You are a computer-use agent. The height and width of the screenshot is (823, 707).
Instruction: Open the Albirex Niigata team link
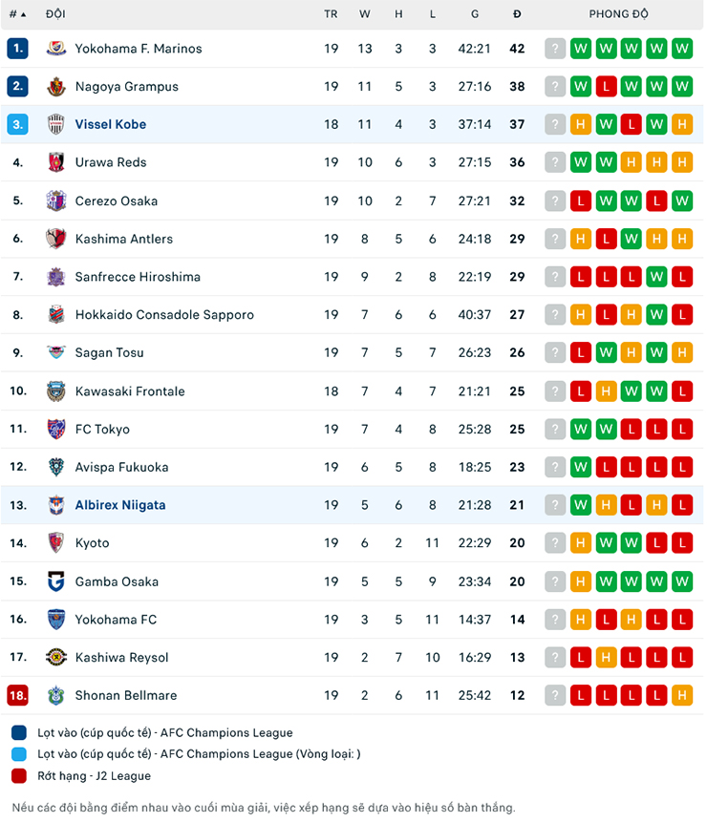(120, 505)
